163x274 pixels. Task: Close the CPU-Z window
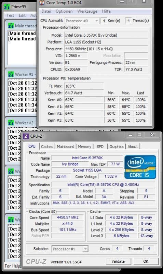coord(152,135)
